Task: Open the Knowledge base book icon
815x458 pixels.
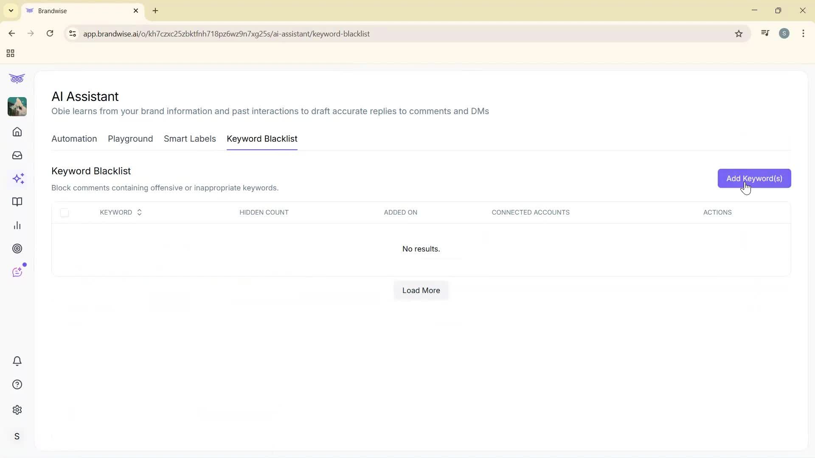Action: pyautogui.click(x=17, y=202)
